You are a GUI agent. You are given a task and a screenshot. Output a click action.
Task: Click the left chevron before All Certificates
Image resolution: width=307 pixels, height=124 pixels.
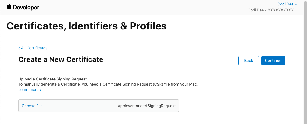click(x=19, y=48)
